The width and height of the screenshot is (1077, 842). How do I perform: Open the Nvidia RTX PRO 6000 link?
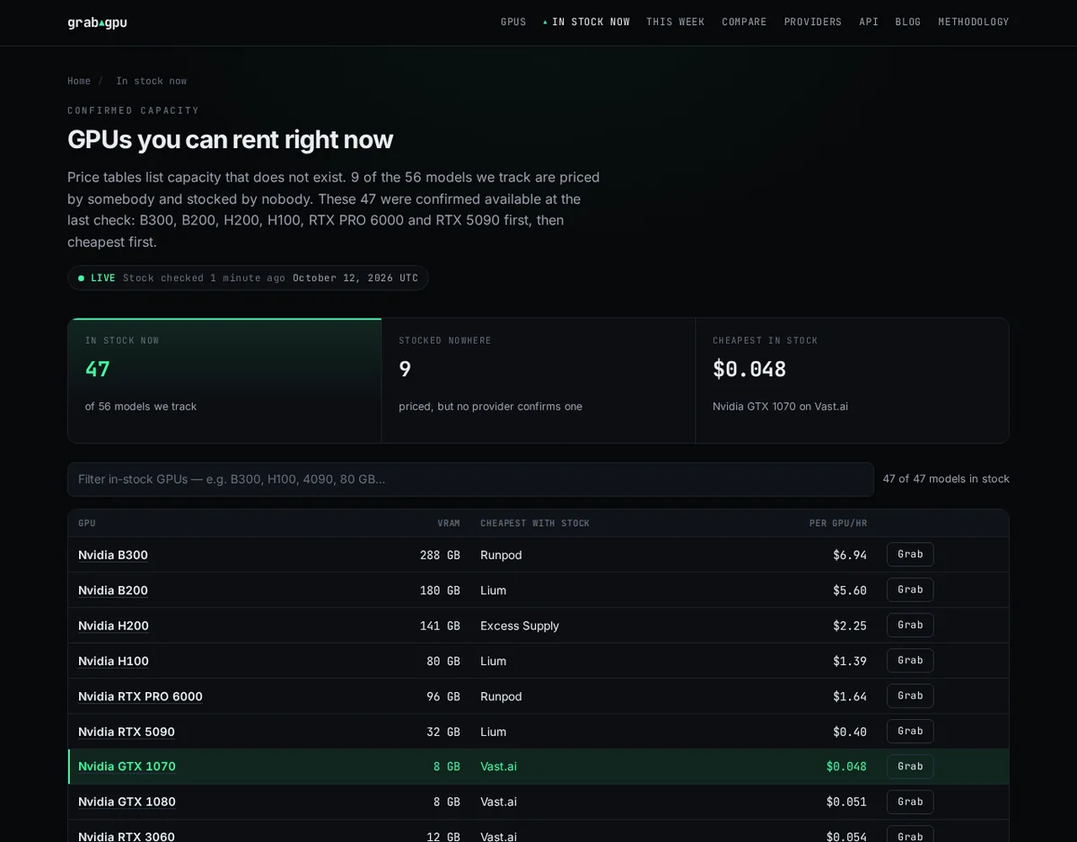click(140, 697)
